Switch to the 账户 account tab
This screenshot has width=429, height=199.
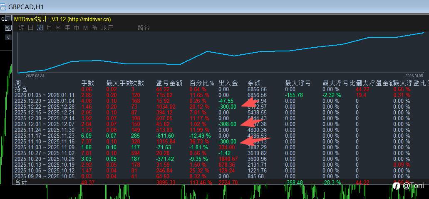point(107,27)
